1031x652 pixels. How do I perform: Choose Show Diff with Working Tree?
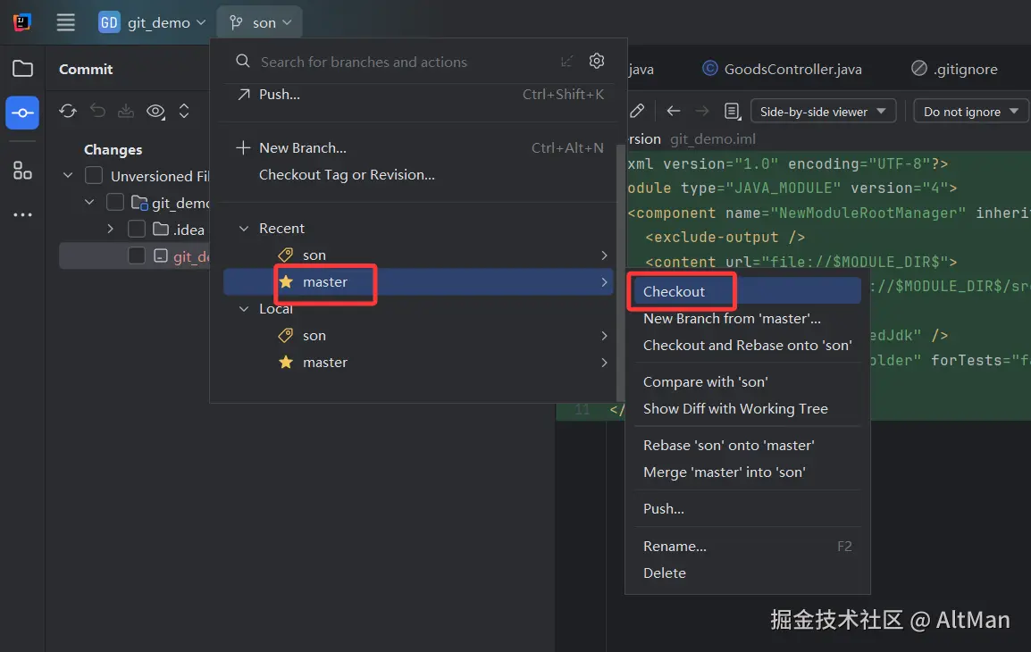747,409
